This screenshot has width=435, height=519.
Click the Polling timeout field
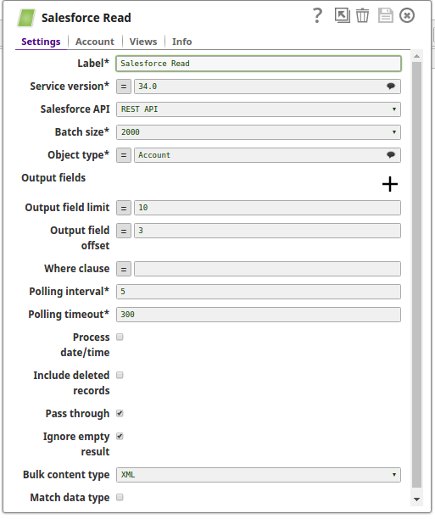(259, 315)
